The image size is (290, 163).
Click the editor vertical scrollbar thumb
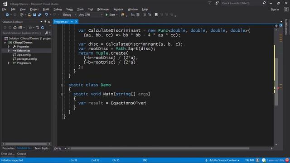(x=276, y=82)
